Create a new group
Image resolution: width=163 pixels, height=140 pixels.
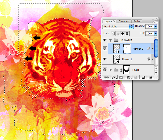coord(136,77)
